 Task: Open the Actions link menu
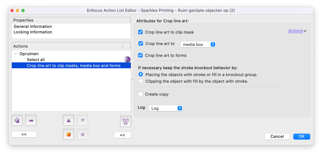coord(297,31)
